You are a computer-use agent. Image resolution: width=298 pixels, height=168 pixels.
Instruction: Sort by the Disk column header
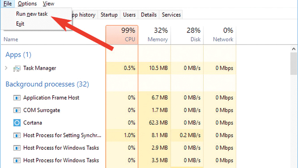(x=187, y=35)
